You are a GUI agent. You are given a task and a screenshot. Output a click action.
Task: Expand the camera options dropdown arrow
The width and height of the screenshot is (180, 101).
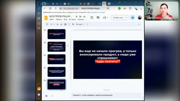point(107,17)
